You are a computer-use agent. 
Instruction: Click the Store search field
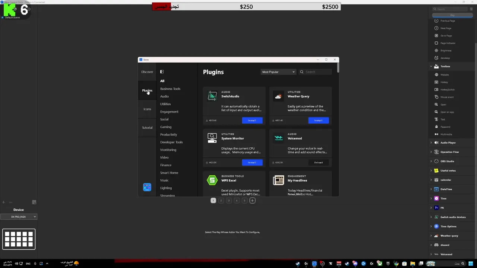316,72
